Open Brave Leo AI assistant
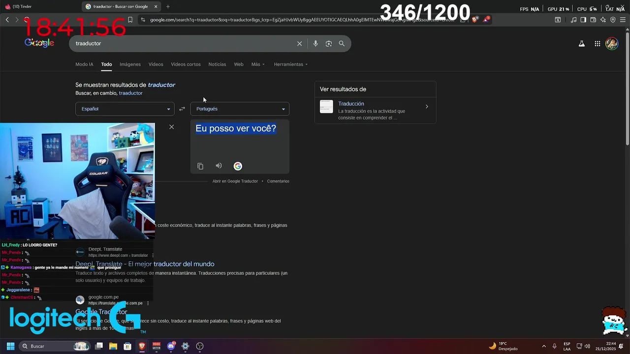Screen dimensions: 630x354 coord(603,20)
